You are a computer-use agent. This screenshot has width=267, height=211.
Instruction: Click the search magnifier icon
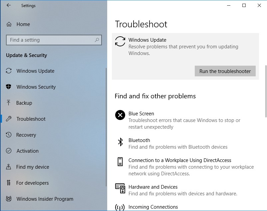click(x=97, y=40)
